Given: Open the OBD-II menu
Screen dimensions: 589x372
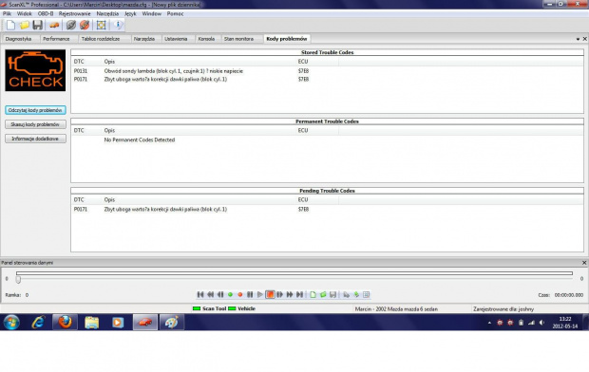Looking at the screenshot, I should [x=46, y=14].
